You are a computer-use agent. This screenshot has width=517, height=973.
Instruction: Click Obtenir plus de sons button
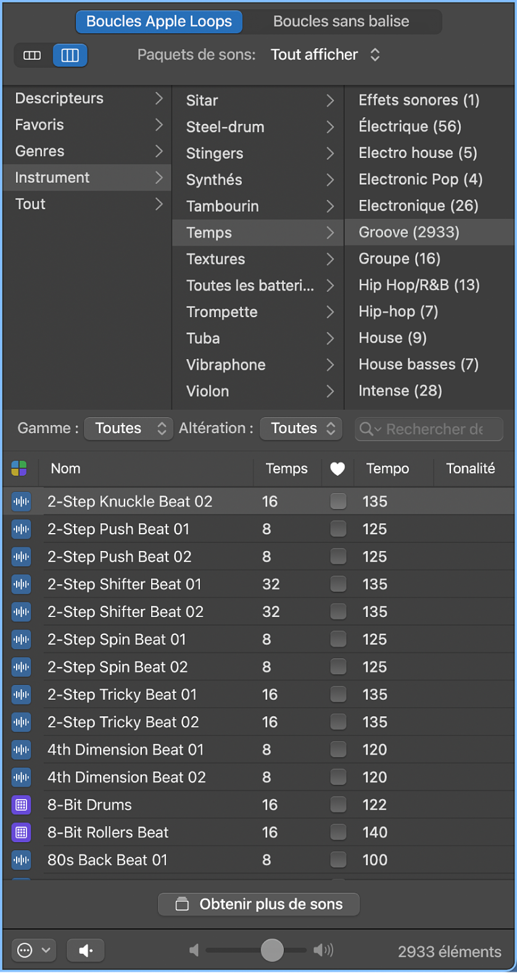259,904
